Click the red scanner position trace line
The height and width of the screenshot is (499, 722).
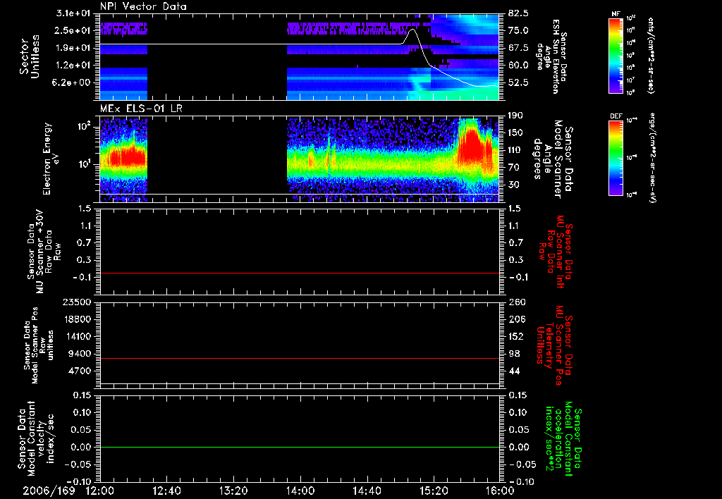(x=300, y=358)
